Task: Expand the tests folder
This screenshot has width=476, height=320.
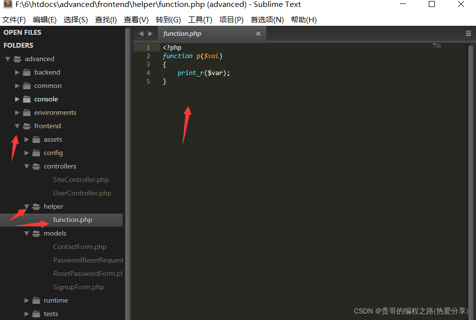Action: [26, 314]
